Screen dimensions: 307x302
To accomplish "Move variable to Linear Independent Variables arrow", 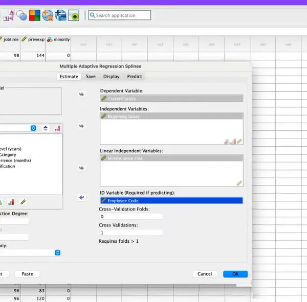I will click(81, 168).
